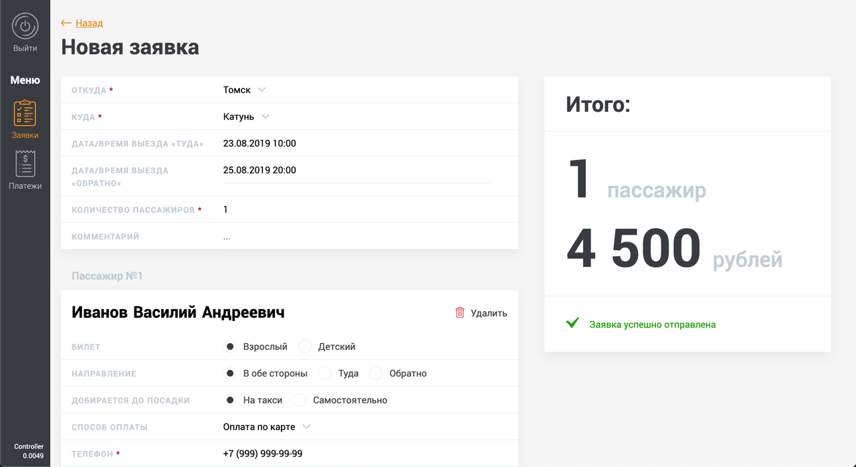This screenshot has width=856, height=467.
Task: Open the Катунь destination dropdown
Action: pyautogui.click(x=246, y=116)
